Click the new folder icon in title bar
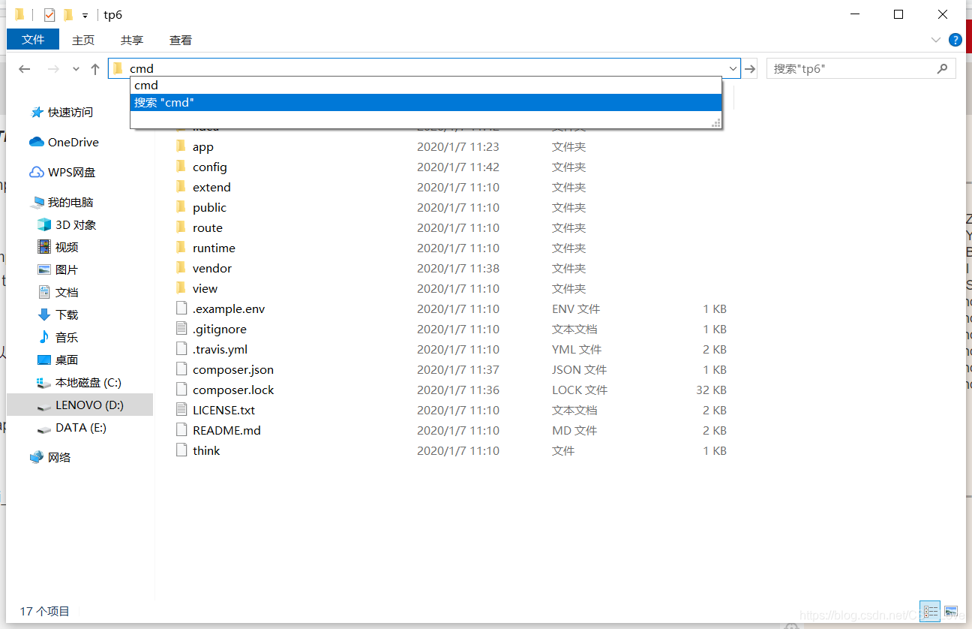Viewport: 972px width, 629px height. click(68, 14)
